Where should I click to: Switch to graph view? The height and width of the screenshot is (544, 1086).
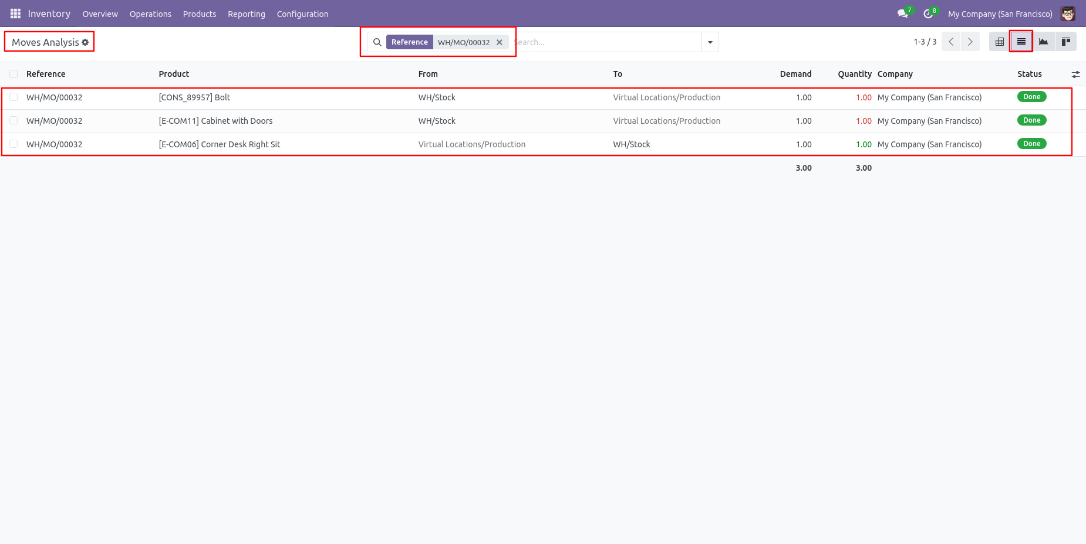[1044, 42]
